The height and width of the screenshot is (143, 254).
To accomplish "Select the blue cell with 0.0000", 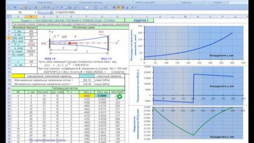I will point(102,96).
